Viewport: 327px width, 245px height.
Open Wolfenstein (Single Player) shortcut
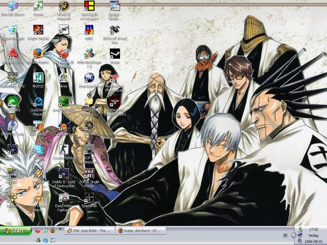pyautogui.click(x=115, y=106)
